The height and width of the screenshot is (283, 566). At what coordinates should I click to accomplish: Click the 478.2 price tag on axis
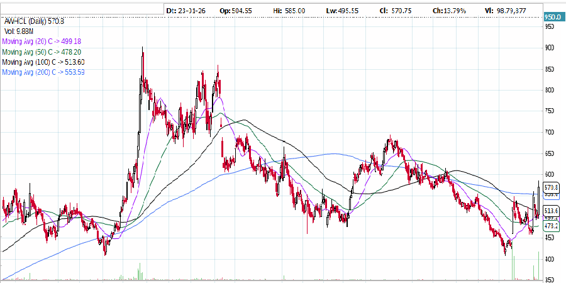(552, 225)
